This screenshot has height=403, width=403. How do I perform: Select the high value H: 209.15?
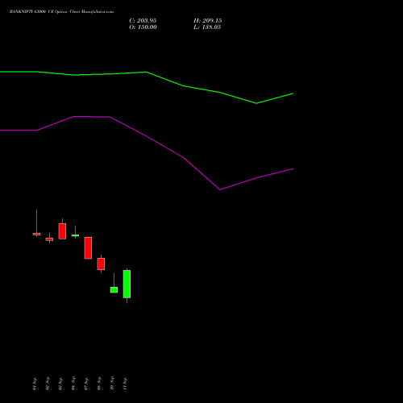[x=208, y=21]
